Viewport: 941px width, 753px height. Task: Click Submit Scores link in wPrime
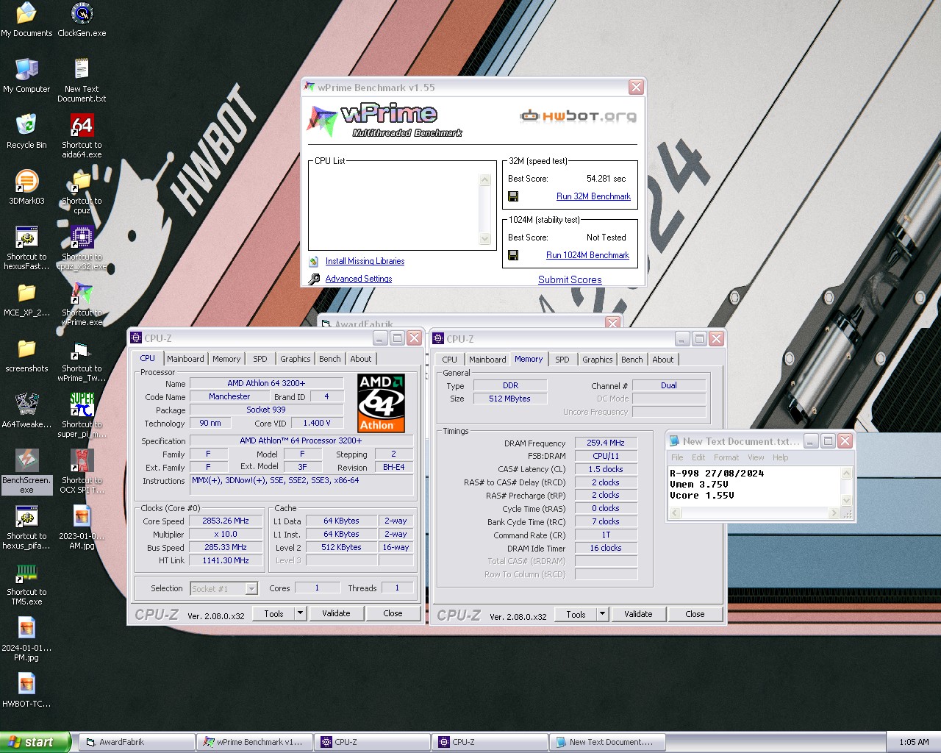[x=570, y=279]
